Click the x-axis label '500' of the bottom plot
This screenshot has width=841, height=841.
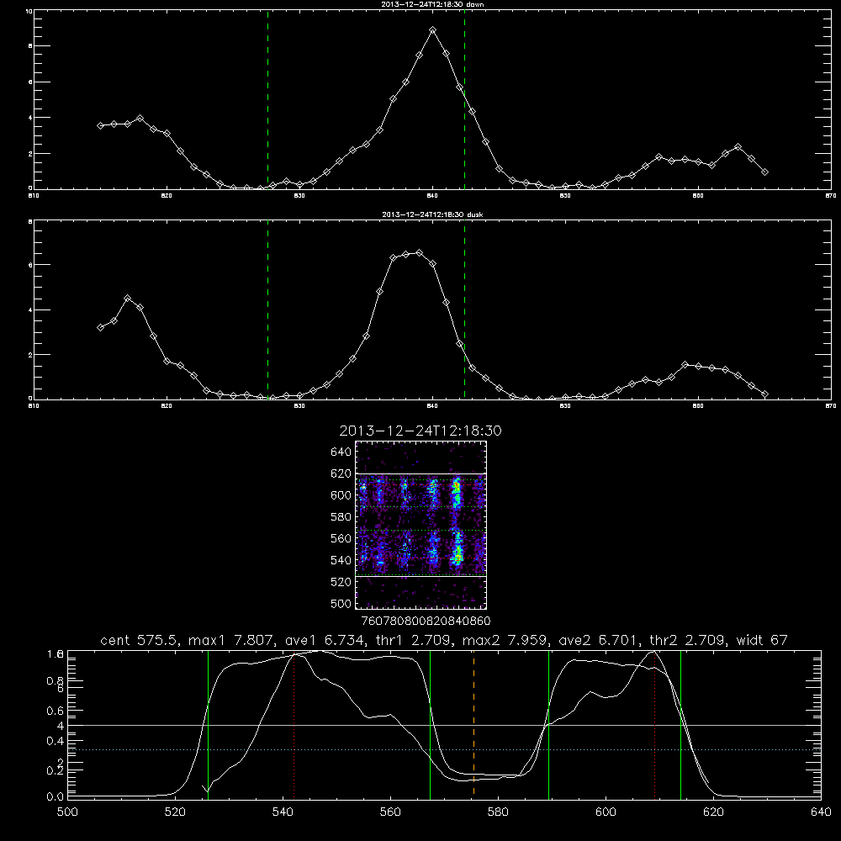[67, 812]
